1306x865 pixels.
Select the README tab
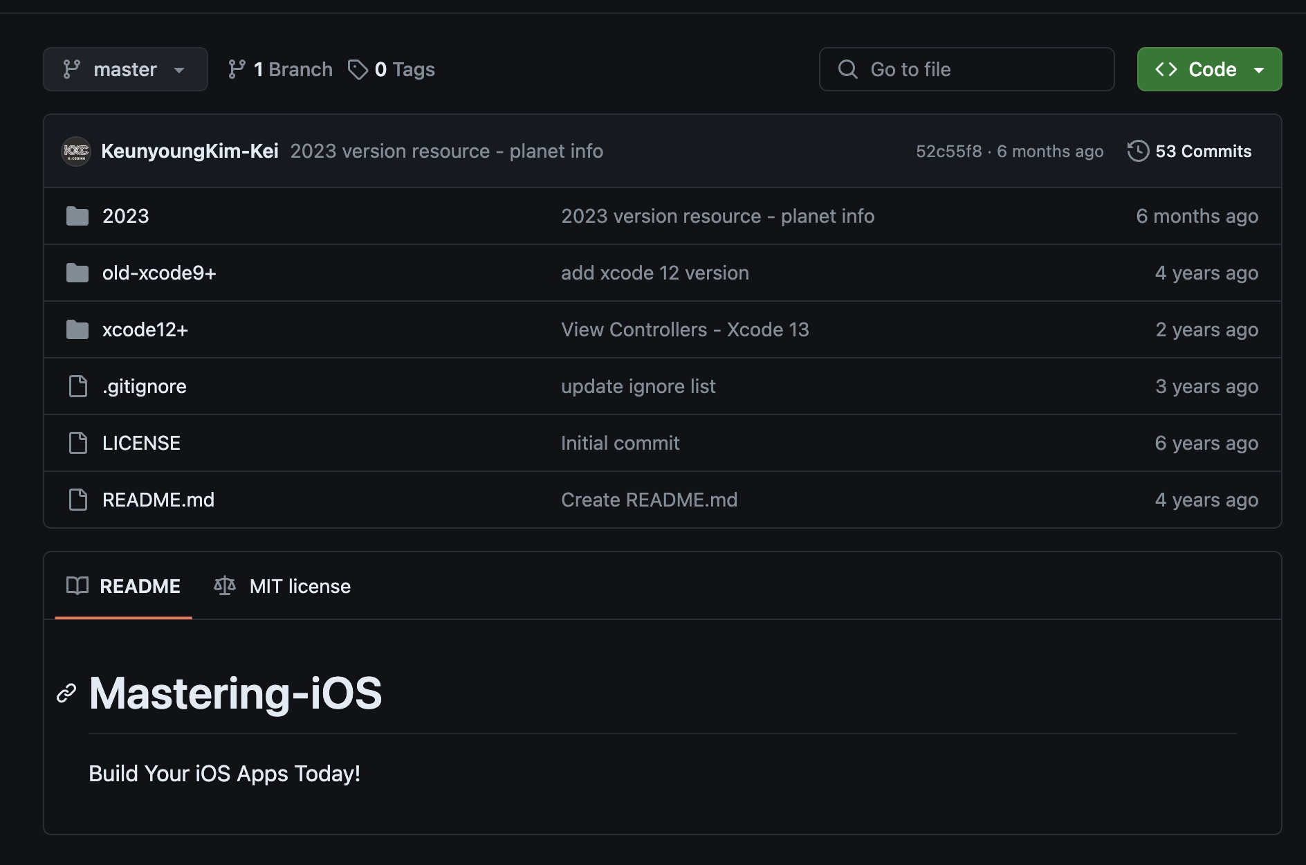tap(123, 586)
